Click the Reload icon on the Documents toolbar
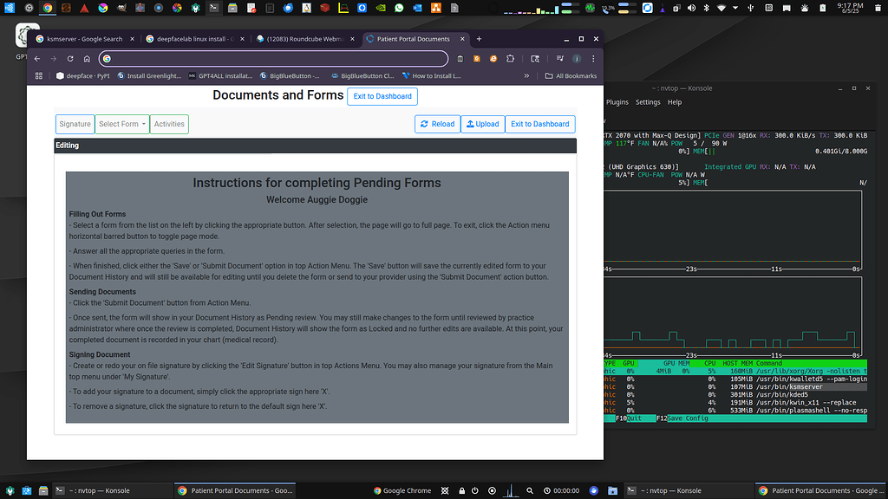This screenshot has height=499, width=888. [424, 124]
